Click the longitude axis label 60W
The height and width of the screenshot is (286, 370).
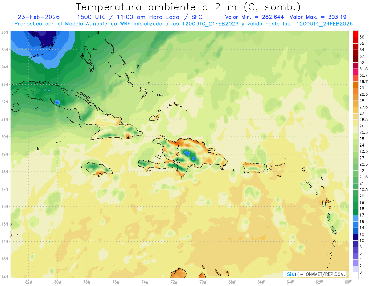(x=348, y=282)
